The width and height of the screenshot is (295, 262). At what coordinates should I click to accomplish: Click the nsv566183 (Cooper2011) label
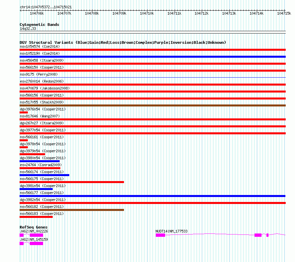click(42, 214)
